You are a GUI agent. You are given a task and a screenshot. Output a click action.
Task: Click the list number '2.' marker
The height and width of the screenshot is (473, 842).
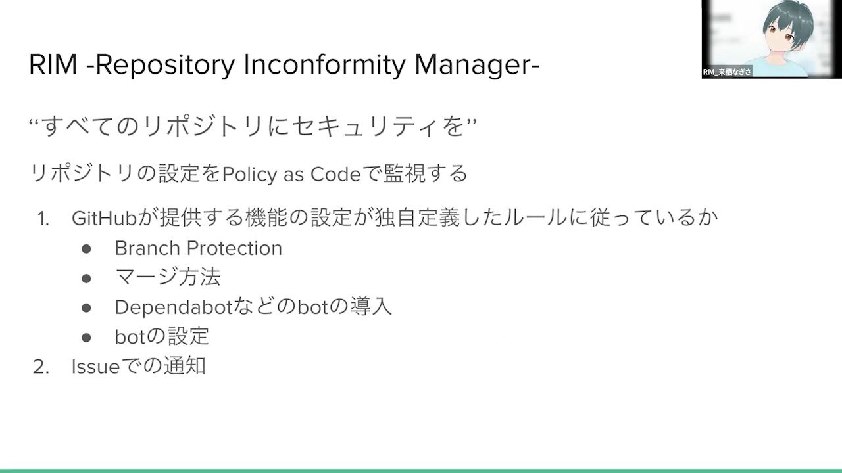coord(41,367)
